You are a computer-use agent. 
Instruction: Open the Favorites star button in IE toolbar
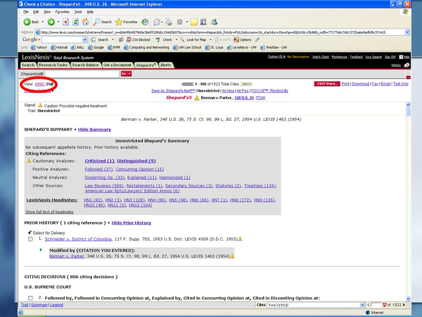pos(126,22)
